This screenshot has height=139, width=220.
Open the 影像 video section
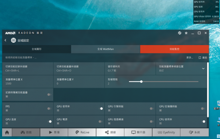[x=54, y=132]
